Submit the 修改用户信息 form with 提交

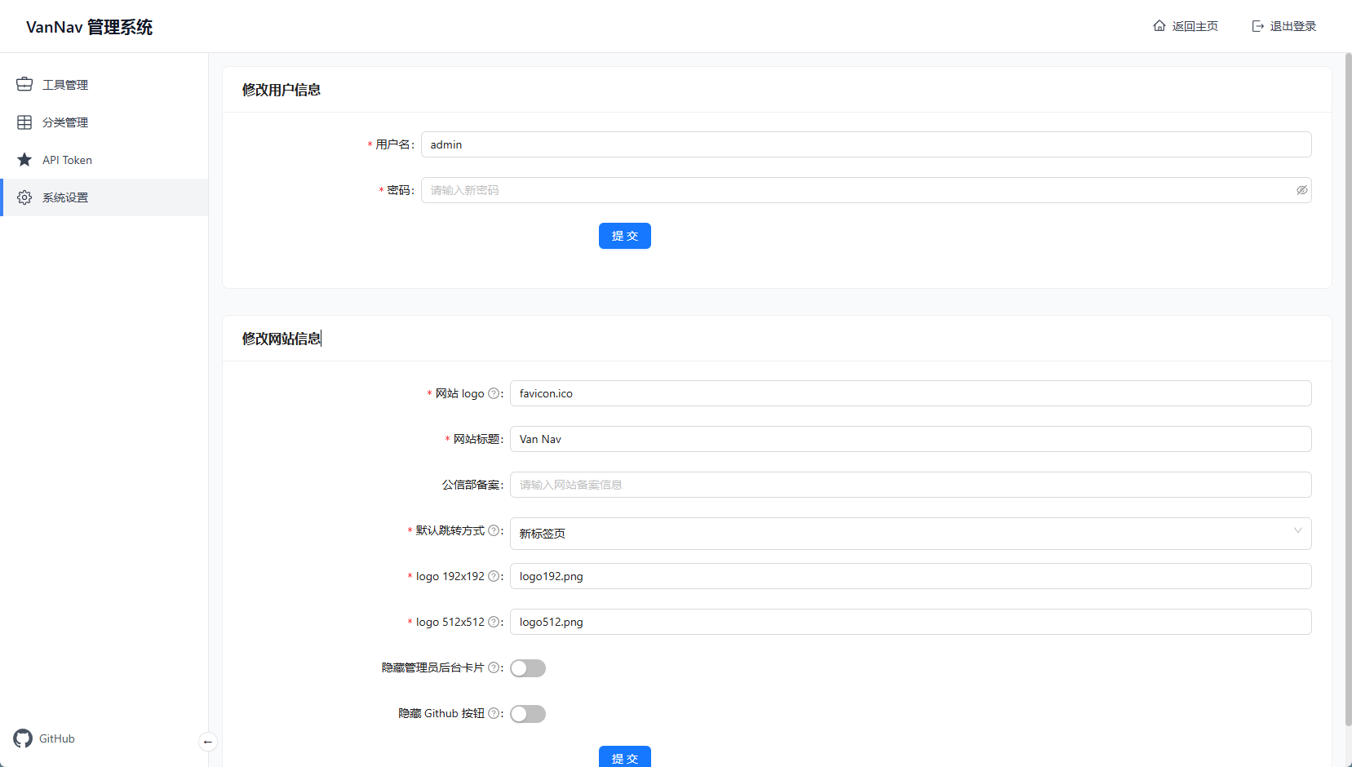pyautogui.click(x=625, y=236)
